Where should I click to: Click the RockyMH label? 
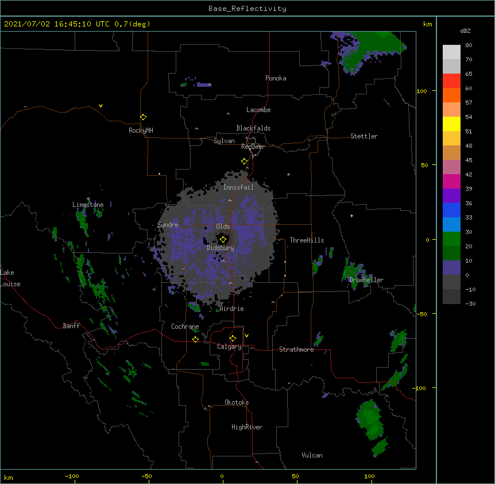141,130
